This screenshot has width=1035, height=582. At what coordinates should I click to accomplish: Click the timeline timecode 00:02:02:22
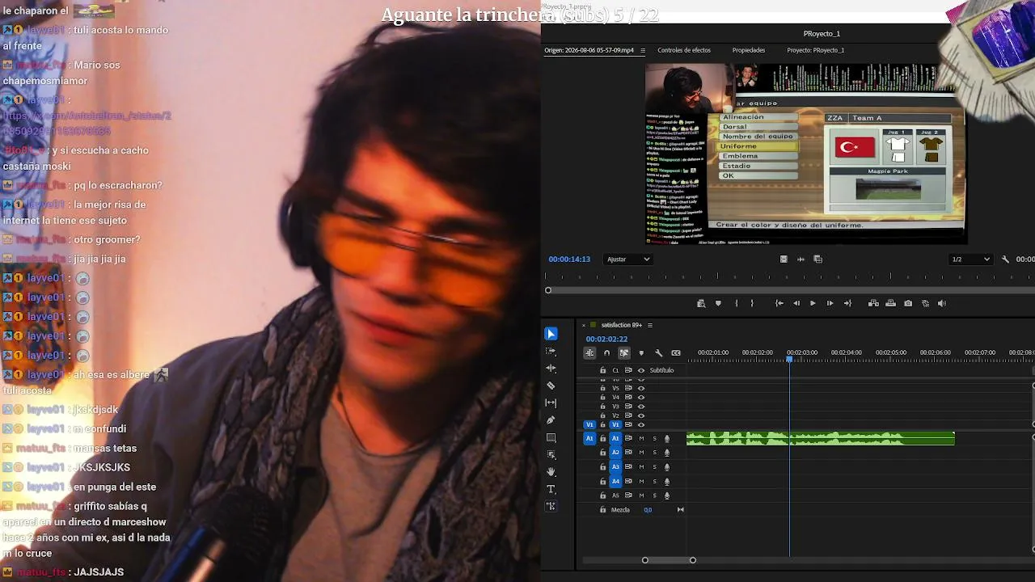[x=606, y=339]
